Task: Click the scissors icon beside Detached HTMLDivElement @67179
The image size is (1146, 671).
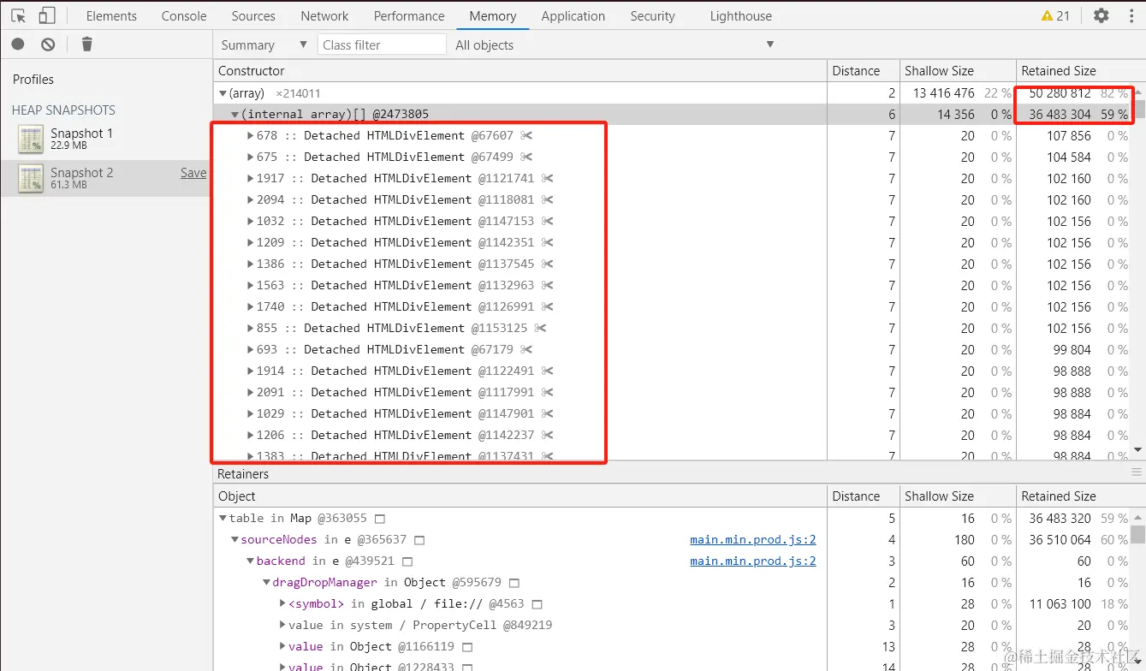Action: pos(526,349)
